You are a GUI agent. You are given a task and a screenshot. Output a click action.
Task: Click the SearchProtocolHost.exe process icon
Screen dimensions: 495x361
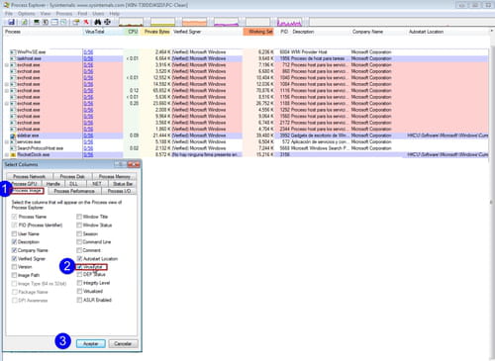tap(13, 148)
